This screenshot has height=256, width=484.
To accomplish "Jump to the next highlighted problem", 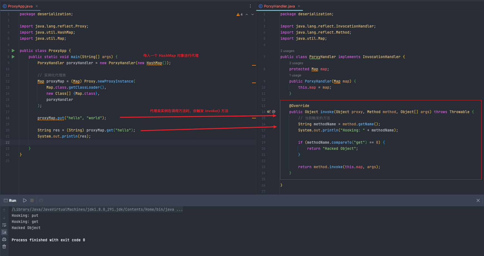I will pos(253,14).
